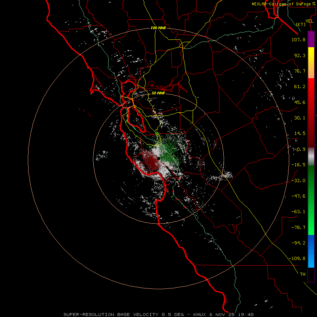
Task: Click the -109.8 value on velocity scale
Action: tap(297, 259)
